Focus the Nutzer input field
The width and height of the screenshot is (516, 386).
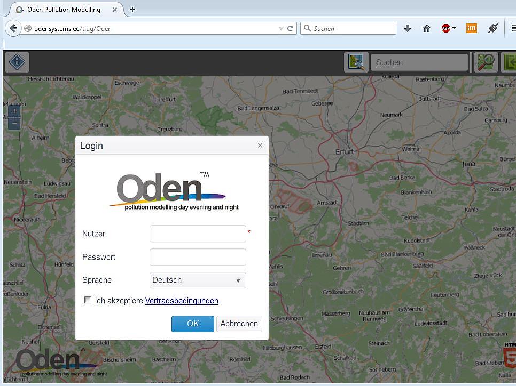[198, 234]
